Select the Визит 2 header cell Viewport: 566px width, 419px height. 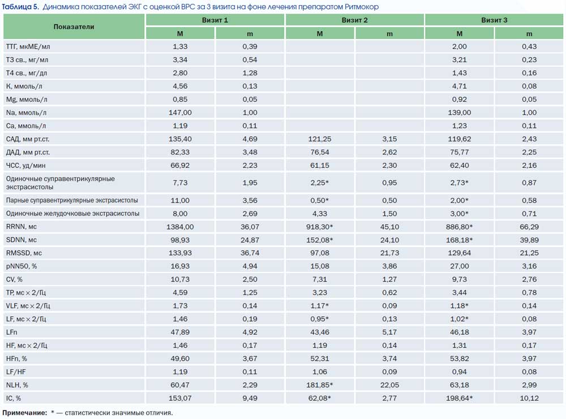pyautogui.click(x=354, y=20)
